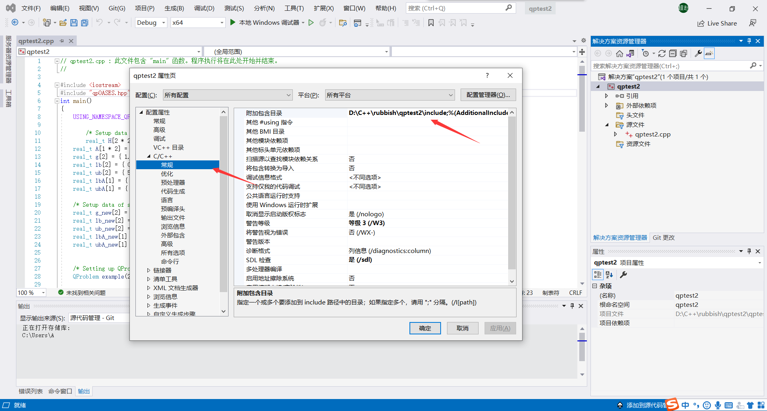
Task: Switch to the 命令窗口 tab
Action: coord(60,391)
